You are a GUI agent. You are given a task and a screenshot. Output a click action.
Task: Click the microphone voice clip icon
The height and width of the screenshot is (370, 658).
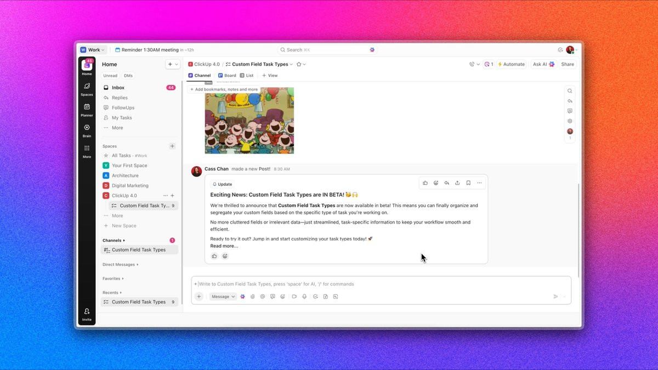304,297
